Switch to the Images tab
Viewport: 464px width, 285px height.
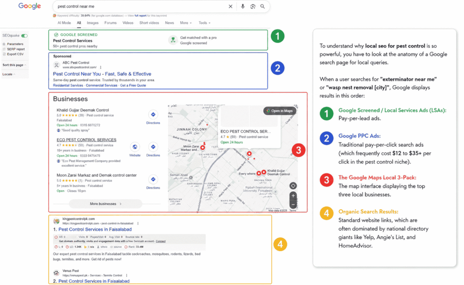(x=92, y=23)
